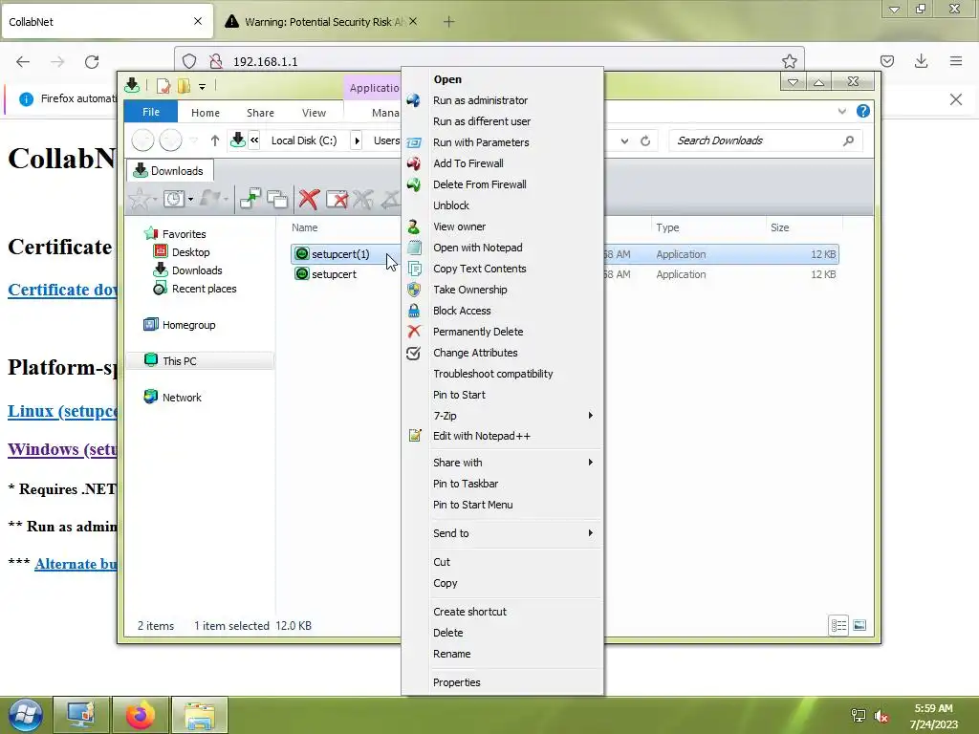
Task: Click the Permanently Delete red X icon
Action: click(413, 332)
